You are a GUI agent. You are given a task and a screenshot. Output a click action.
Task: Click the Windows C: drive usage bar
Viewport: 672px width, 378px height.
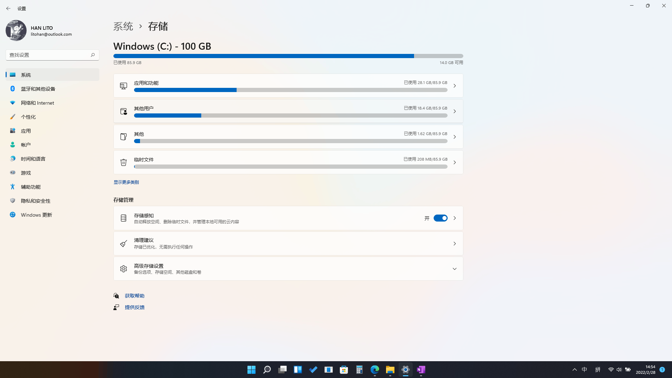(x=288, y=56)
